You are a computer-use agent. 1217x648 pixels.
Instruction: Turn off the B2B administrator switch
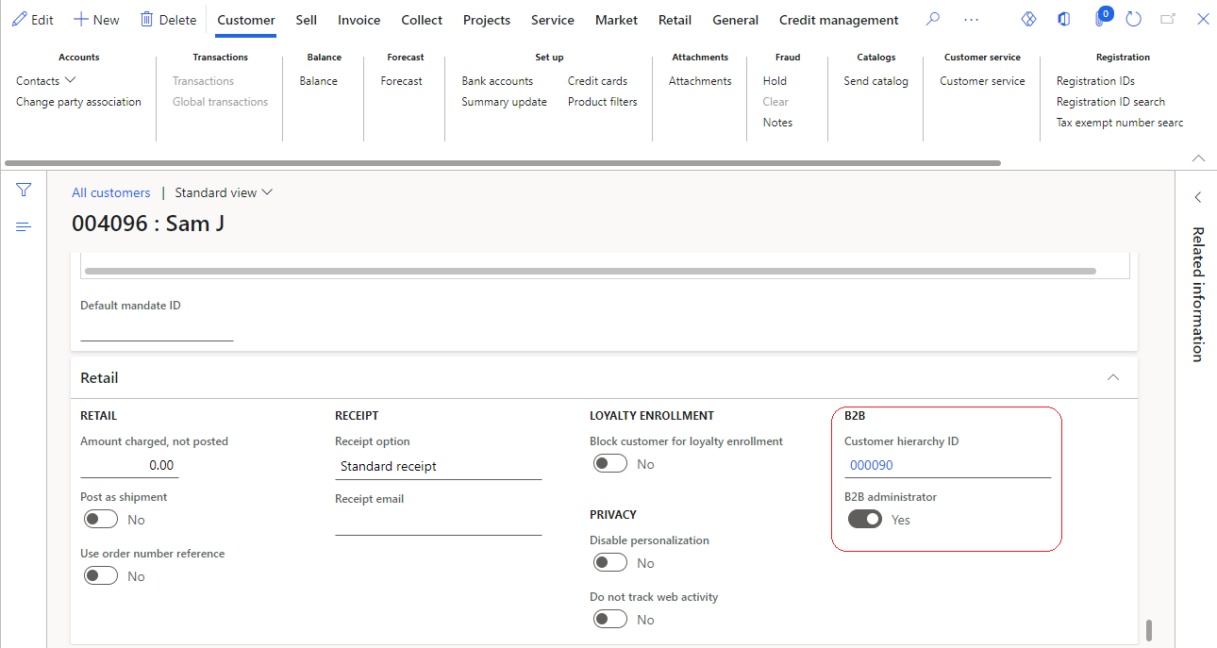865,520
